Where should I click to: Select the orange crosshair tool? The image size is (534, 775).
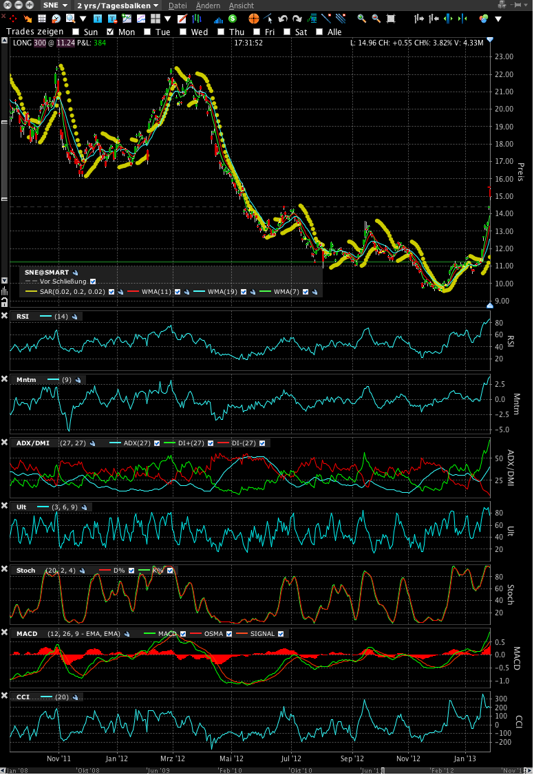click(x=253, y=19)
